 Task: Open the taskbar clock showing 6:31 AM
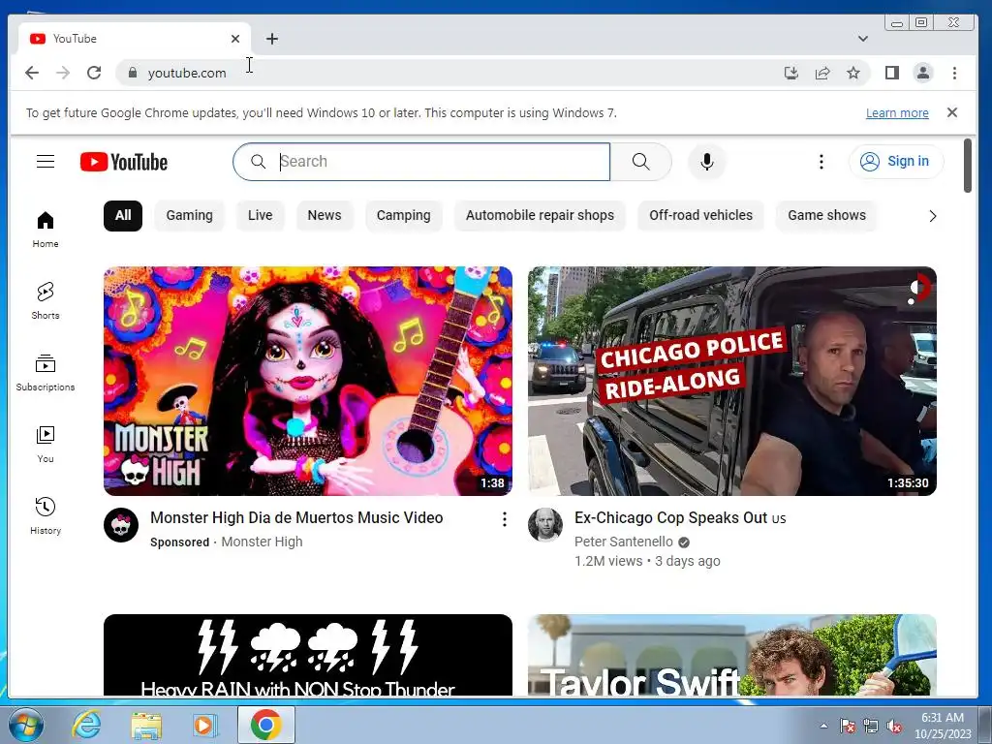[x=942, y=726]
